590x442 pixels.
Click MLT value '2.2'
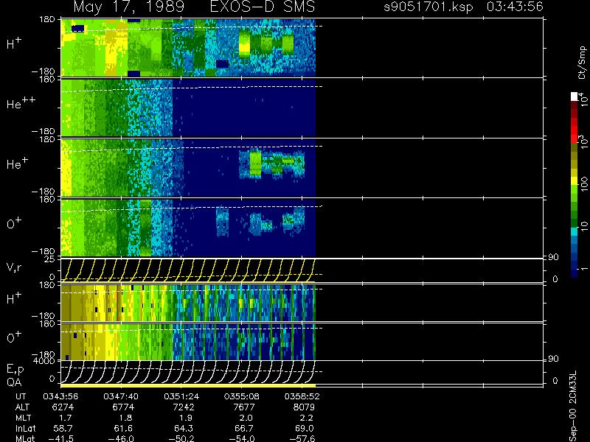(x=307, y=418)
